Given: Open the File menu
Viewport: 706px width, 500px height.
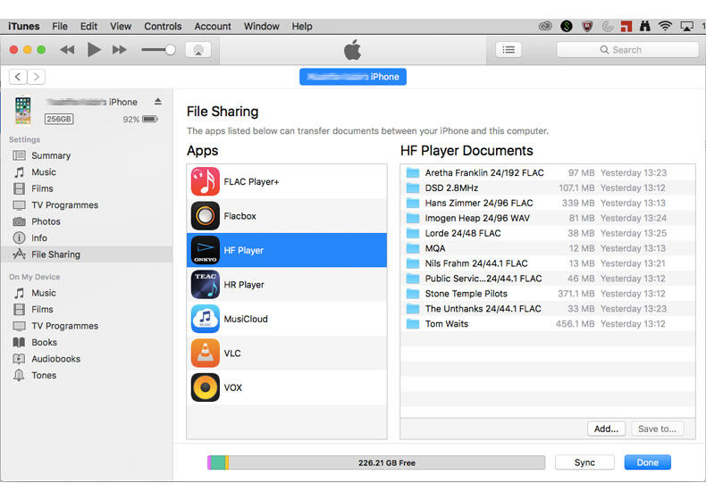Looking at the screenshot, I should click(x=60, y=26).
